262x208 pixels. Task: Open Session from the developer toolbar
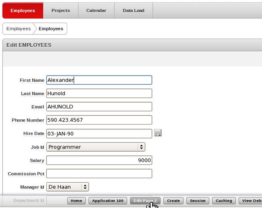tap(197, 201)
